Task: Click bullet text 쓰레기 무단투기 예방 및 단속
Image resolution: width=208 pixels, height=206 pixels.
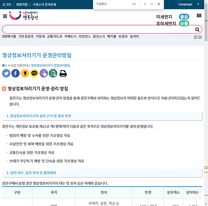Action: [x=47, y=161]
